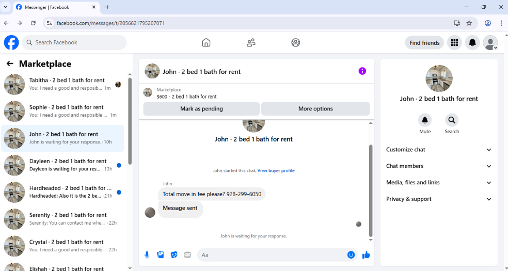View site information icon in address bar
Viewport: 508px width, 271px height.
tap(49, 23)
